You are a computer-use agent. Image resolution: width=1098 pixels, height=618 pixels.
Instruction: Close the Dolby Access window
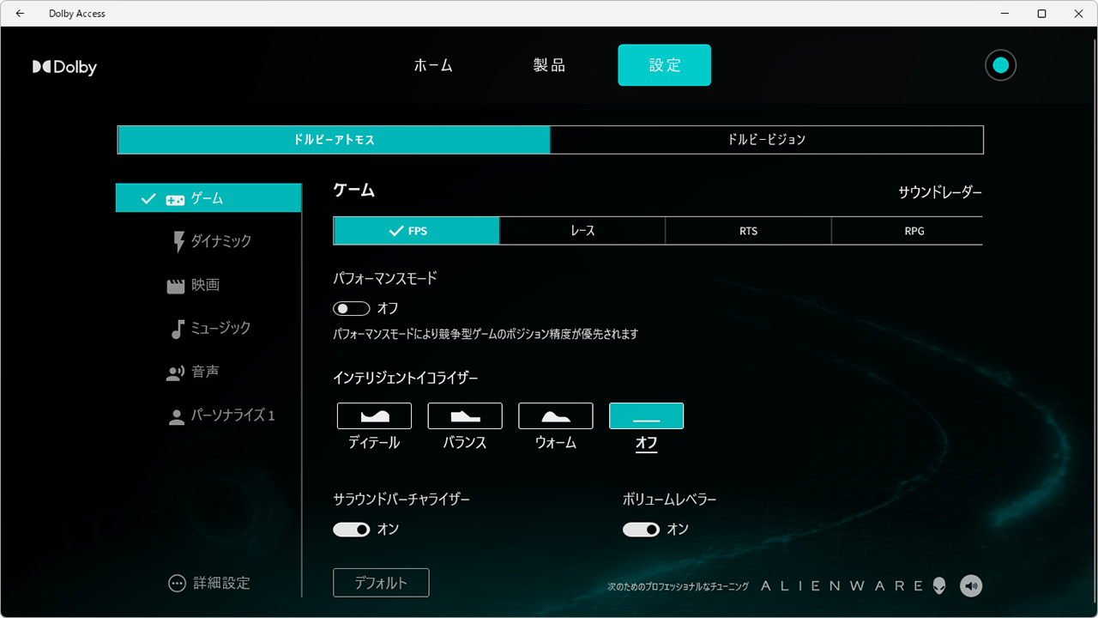(x=1079, y=14)
